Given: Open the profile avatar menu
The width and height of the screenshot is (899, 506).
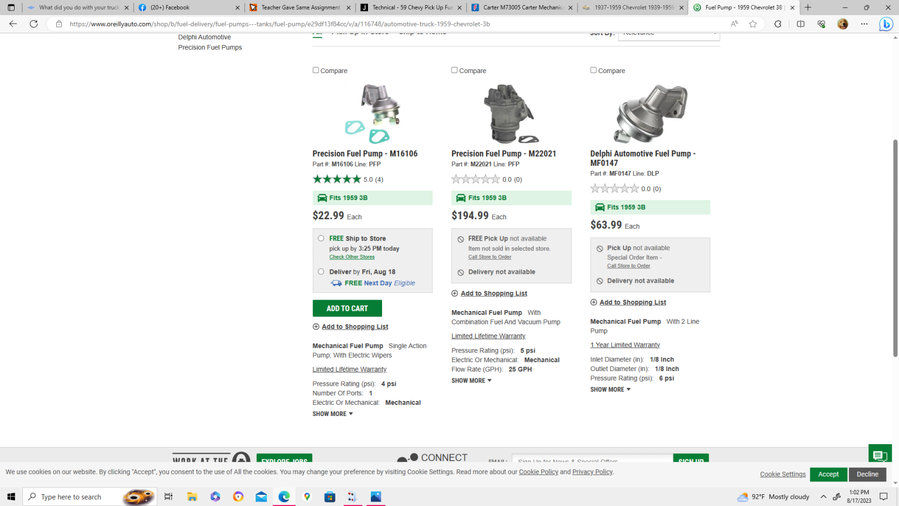Looking at the screenshot, I should pyautogui.click(x=843, y=24).
